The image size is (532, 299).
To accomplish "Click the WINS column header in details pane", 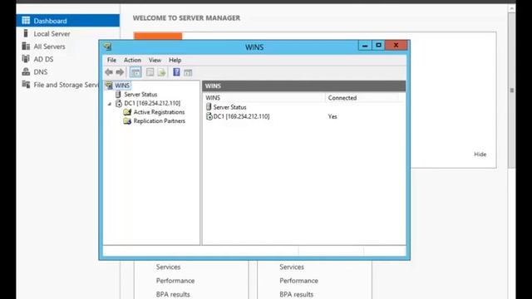I will (x=264, y=98).
